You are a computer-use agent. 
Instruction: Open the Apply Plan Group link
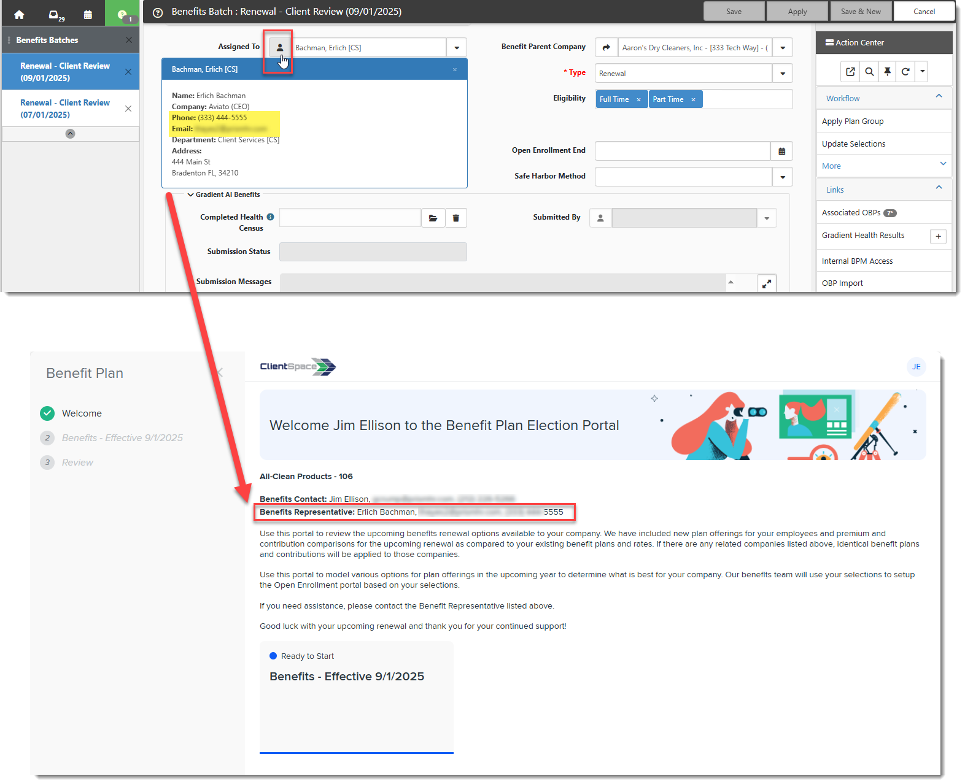click(853, 121)
